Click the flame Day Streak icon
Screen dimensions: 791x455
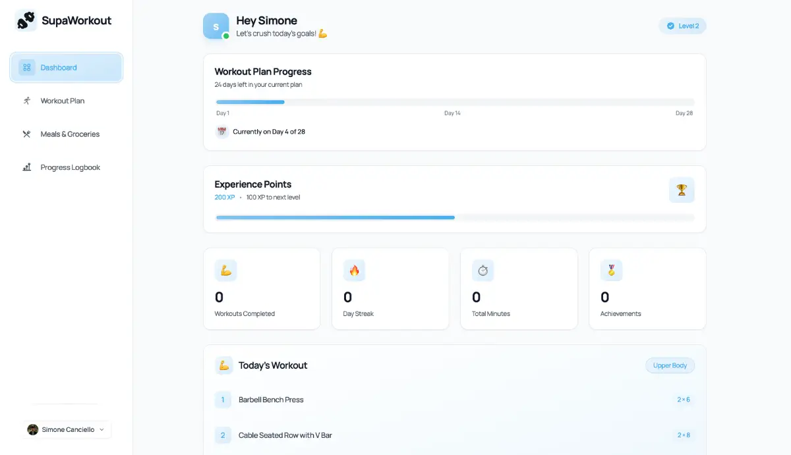pyautogui.click(x=355, y=271)
